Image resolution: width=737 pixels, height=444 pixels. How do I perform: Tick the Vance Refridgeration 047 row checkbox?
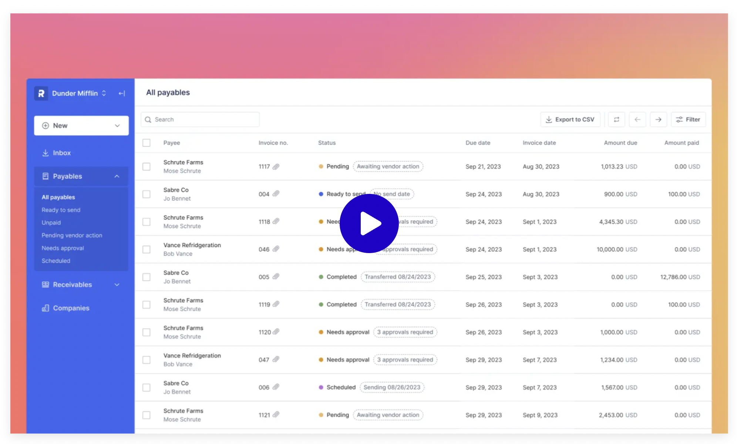click(x=147, y=360)
